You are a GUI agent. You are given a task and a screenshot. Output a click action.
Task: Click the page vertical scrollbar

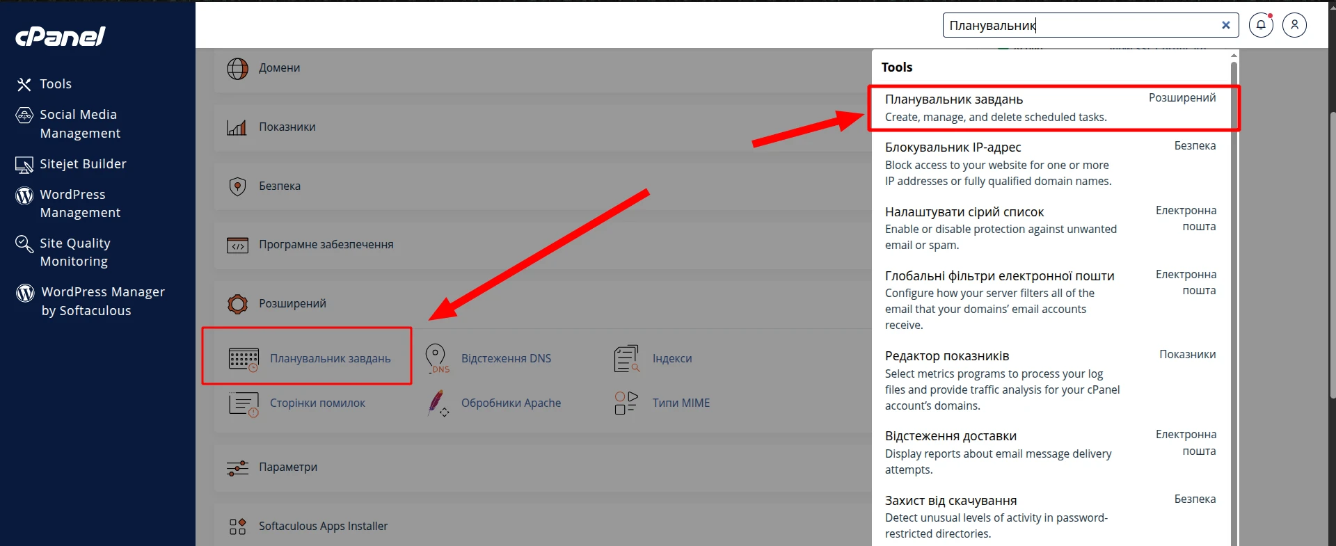coord(1332,254)
